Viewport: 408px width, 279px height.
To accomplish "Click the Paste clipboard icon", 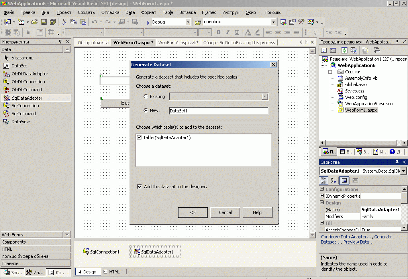I will pos(83,22).
